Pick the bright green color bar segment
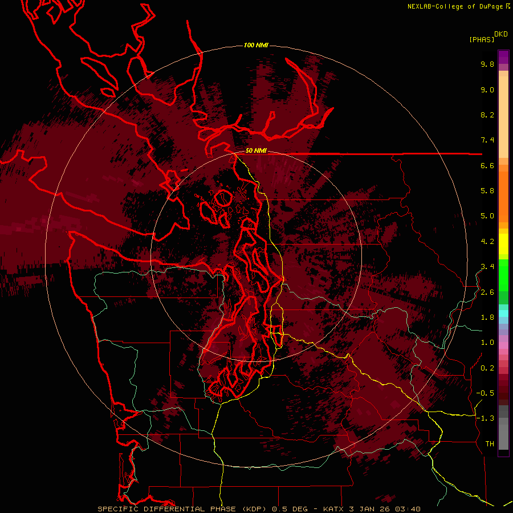The image size is (513, 513). pyautogui.click(x=503, y=276)
